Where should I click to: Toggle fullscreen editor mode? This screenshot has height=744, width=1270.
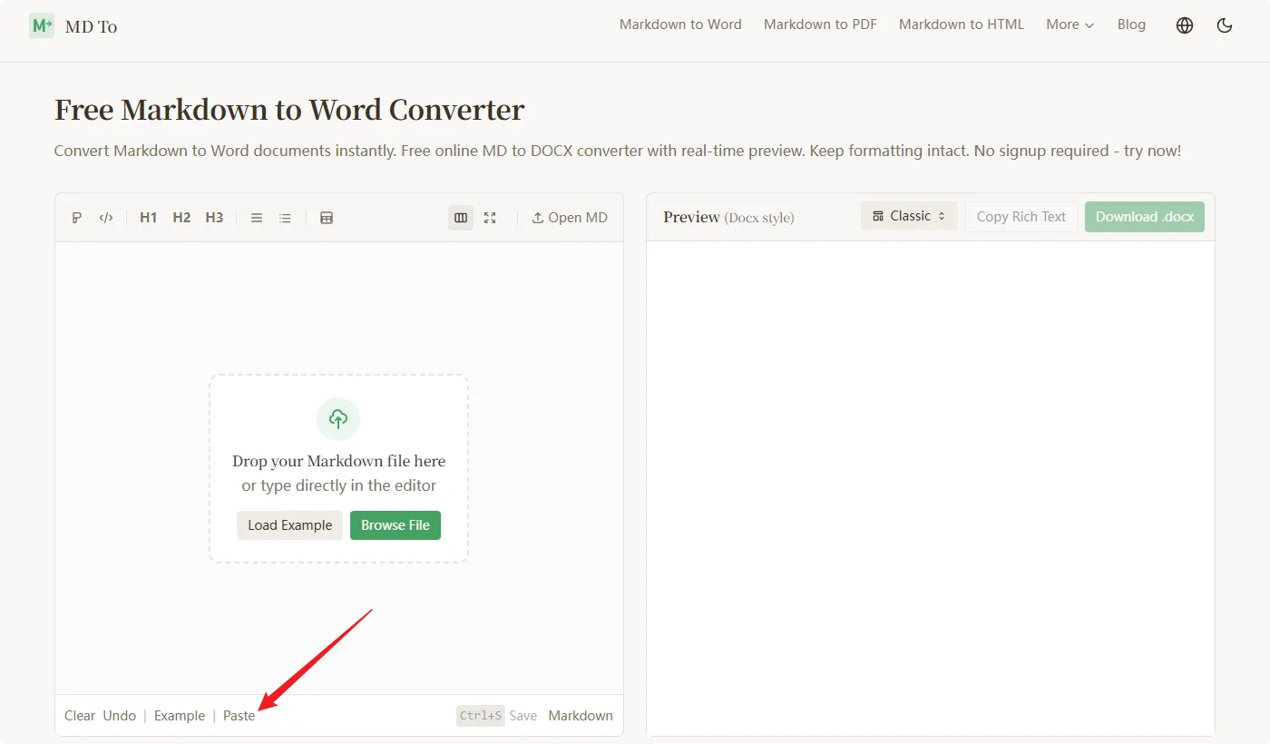490,217
